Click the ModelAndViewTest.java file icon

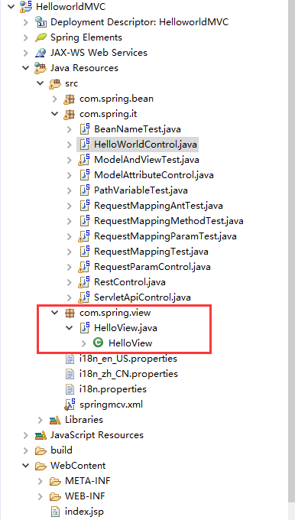pyautogui.click(x=85, y=160)
